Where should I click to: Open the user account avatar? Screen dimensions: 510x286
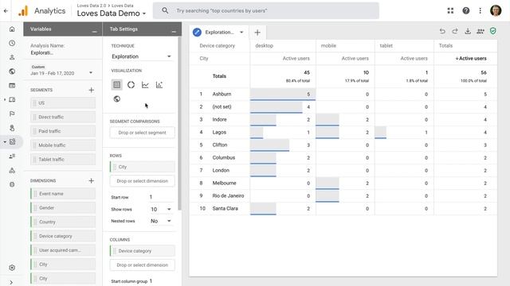(496, 10)
